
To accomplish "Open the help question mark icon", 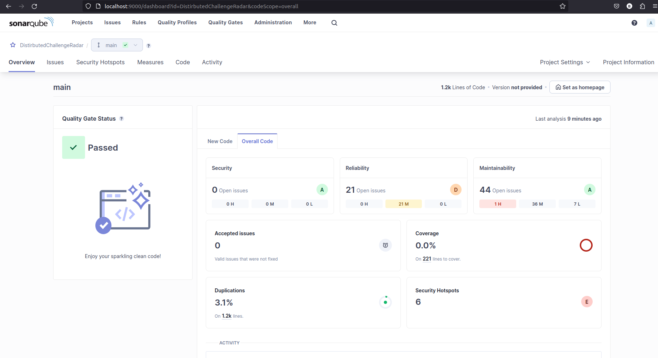I will pyautogui.click(x=634, y=23).
